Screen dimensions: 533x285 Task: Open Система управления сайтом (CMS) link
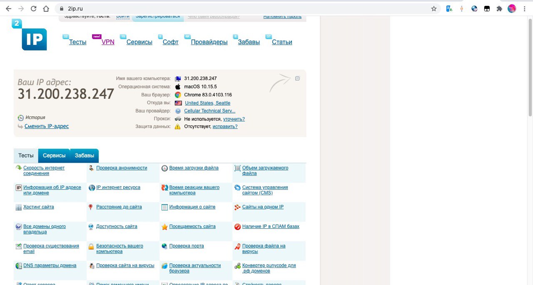click(x=265, y=190)
